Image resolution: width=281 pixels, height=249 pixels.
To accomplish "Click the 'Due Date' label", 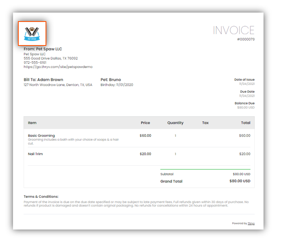I will [x=247, y=91].
